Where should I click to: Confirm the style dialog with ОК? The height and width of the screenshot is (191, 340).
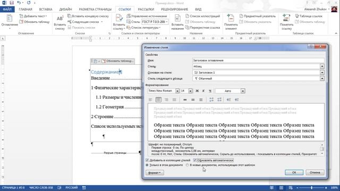pos(294,172)
